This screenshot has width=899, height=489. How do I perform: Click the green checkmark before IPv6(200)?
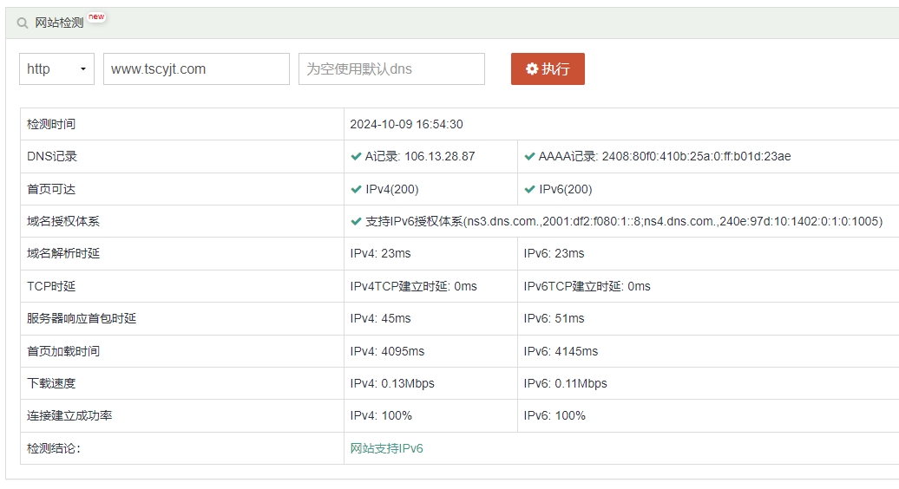(529, 189)
